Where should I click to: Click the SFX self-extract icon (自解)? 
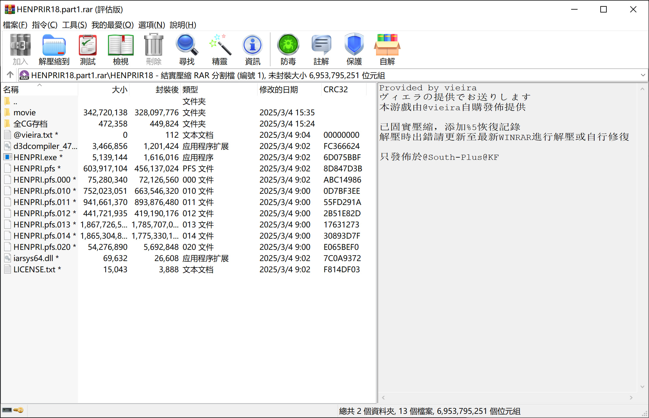pos(387,50)
